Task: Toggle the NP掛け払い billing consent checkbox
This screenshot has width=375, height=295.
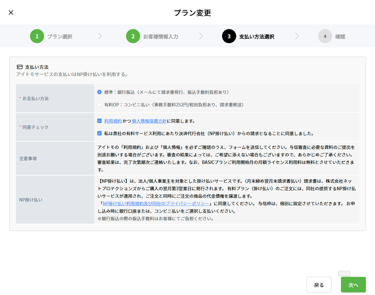Action: coord(99,133)
